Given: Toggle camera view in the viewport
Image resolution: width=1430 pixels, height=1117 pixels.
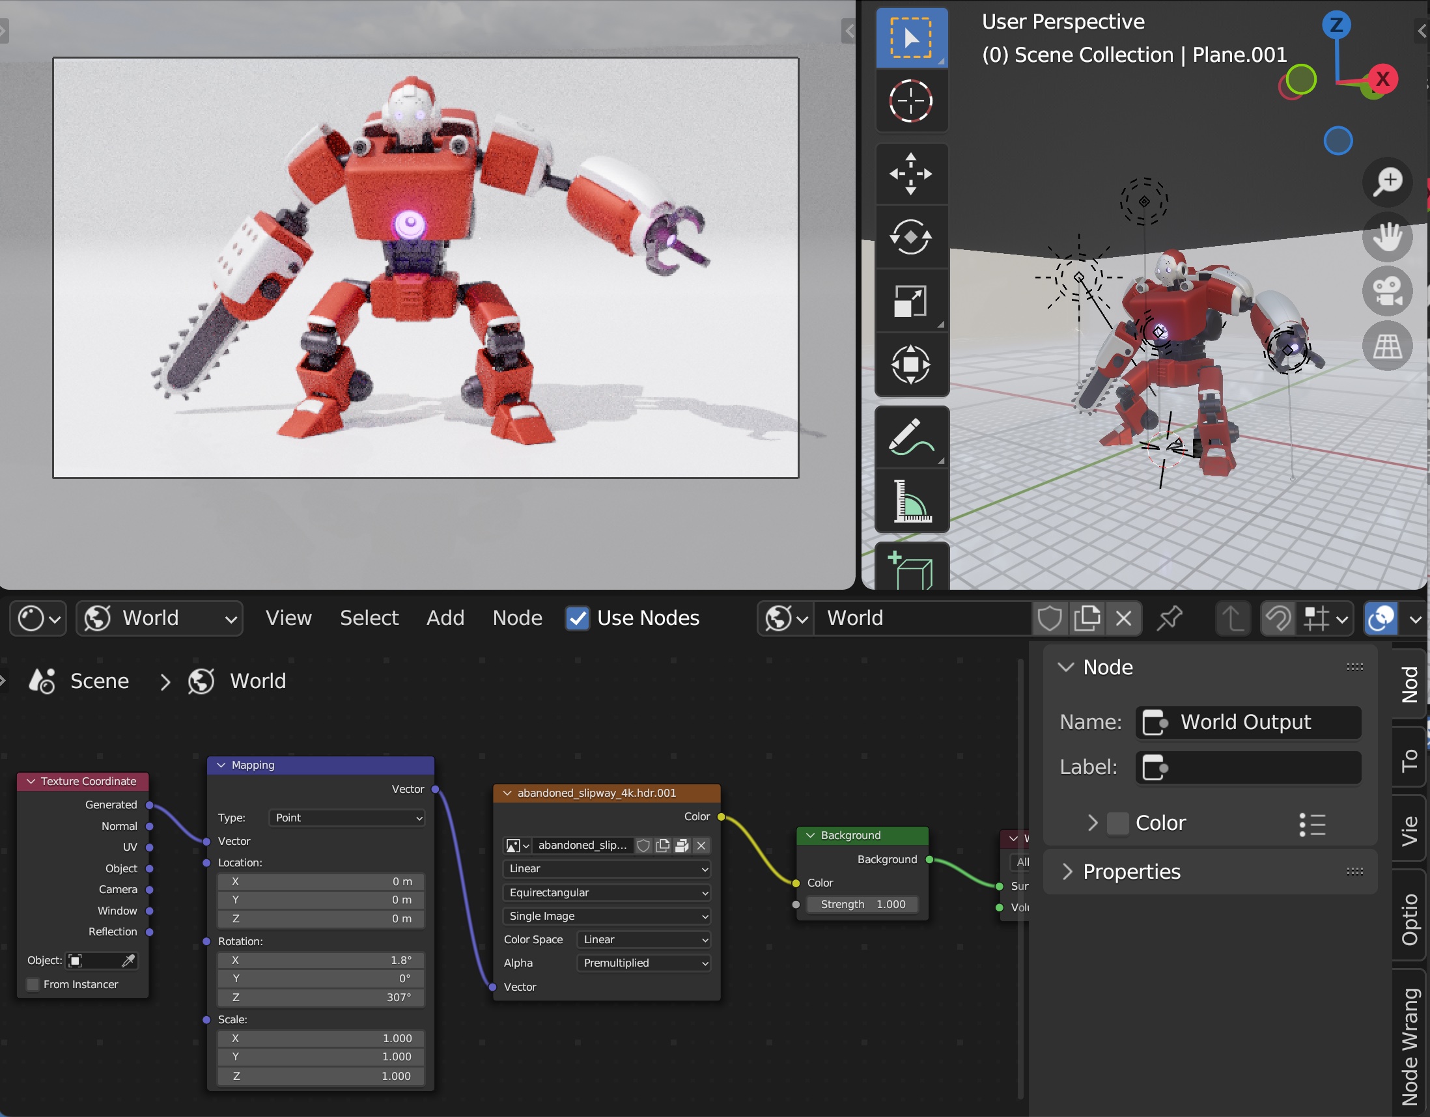Looking at the screenshot, I should point(1387,291).
